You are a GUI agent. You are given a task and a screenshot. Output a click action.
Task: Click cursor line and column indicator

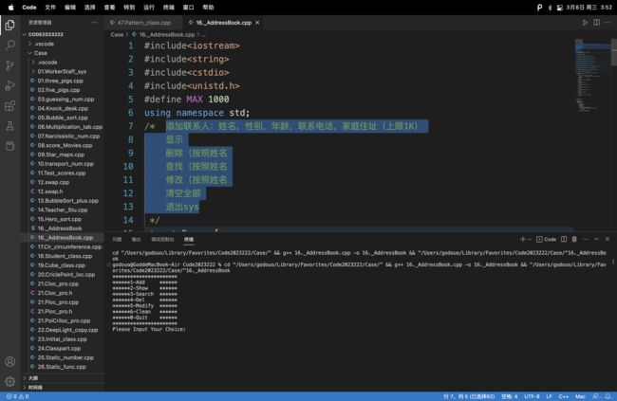pyautogui.click(x=469, y=396)
